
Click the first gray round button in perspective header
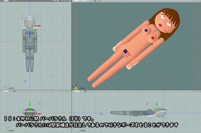click(95, 1)
